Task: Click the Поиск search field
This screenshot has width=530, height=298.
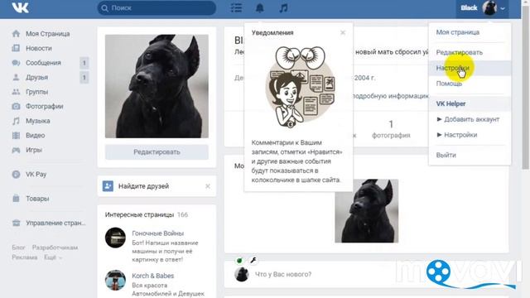Action: 157,7
